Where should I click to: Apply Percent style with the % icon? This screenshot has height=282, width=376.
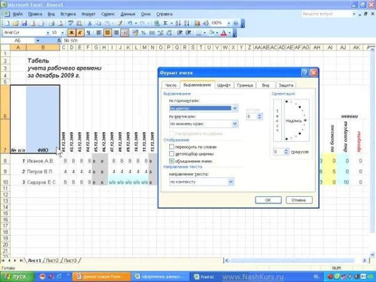tap(143, 33)
